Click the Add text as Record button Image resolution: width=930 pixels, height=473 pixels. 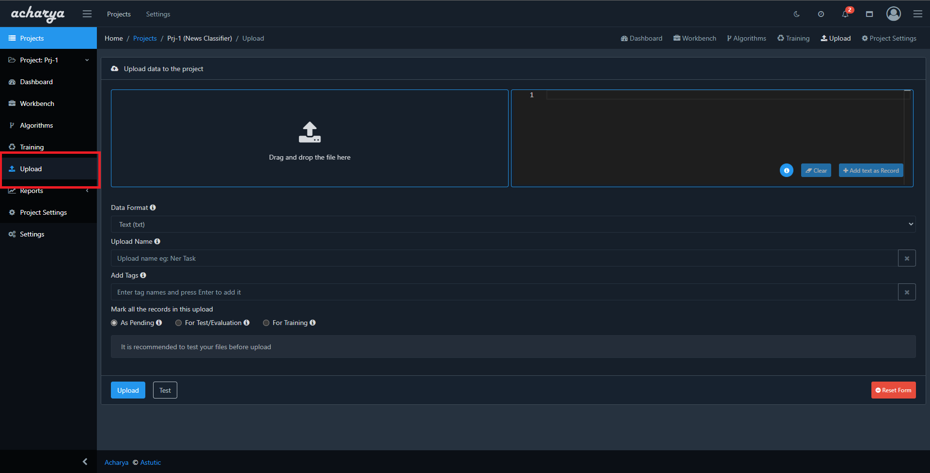[870, 170]
